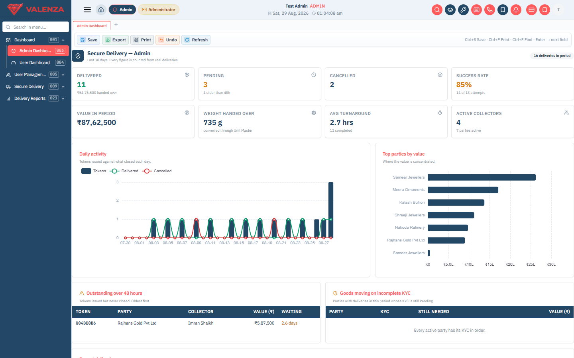Image resolution: width=574 pixels, height=358 pixels.
Task: Click token 004BD0B6 in outstanding table
Action: tap(86, 323)
